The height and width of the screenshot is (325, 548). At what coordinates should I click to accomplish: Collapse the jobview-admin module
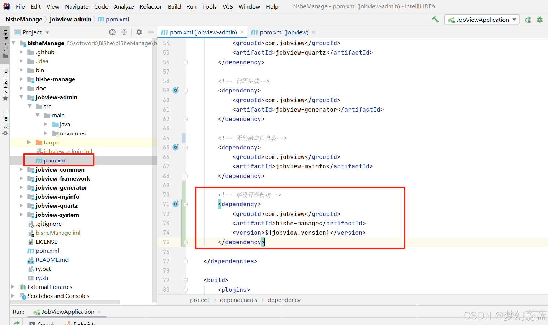(x=21, y=97)
